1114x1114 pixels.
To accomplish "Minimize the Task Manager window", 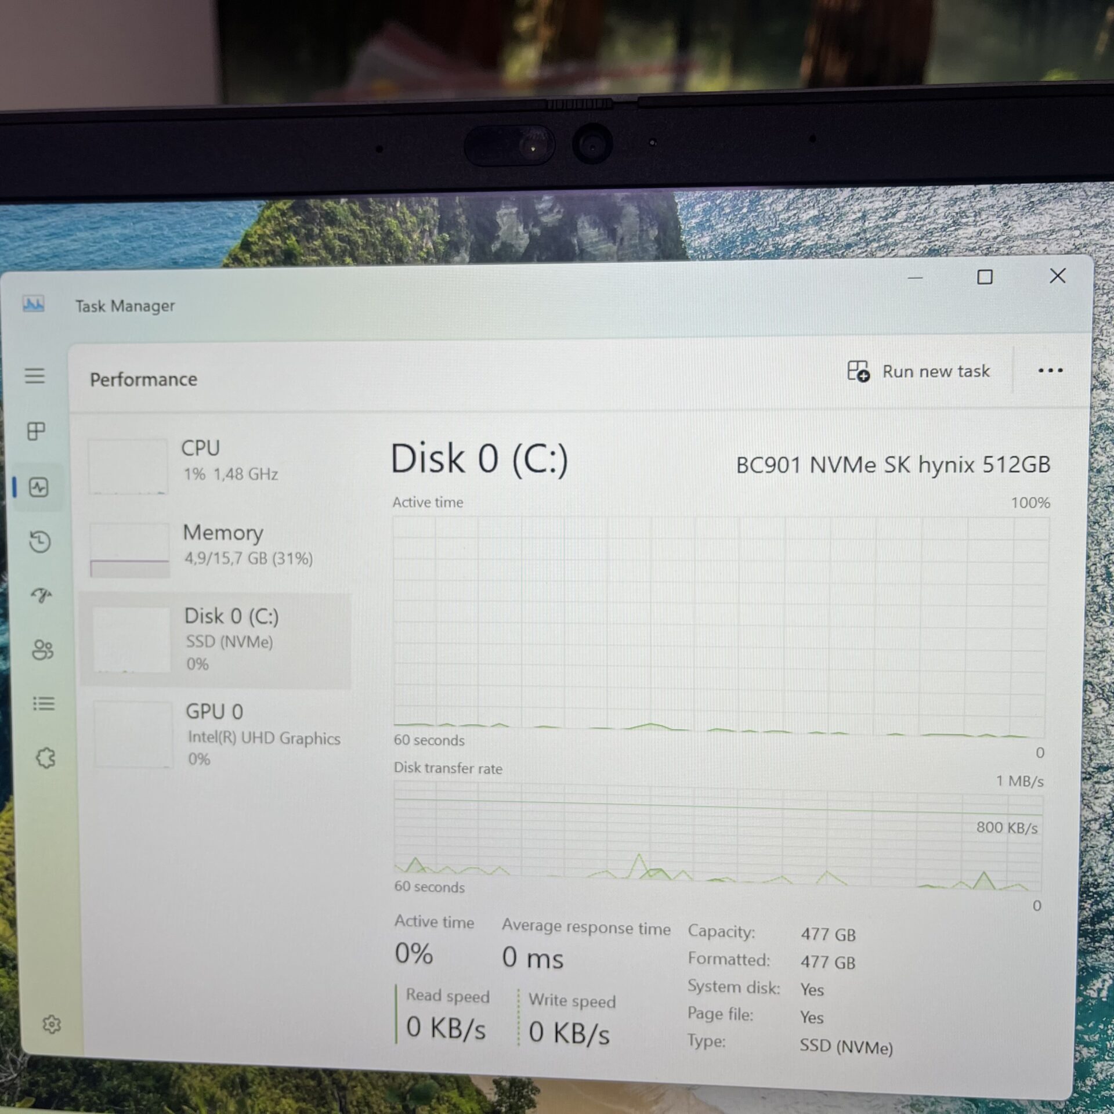I will [915, 278].
